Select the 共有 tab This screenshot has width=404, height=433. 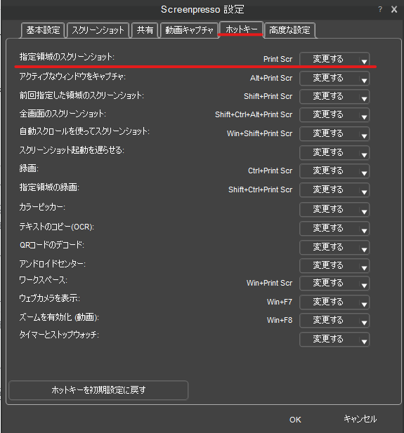coord(145,30)
